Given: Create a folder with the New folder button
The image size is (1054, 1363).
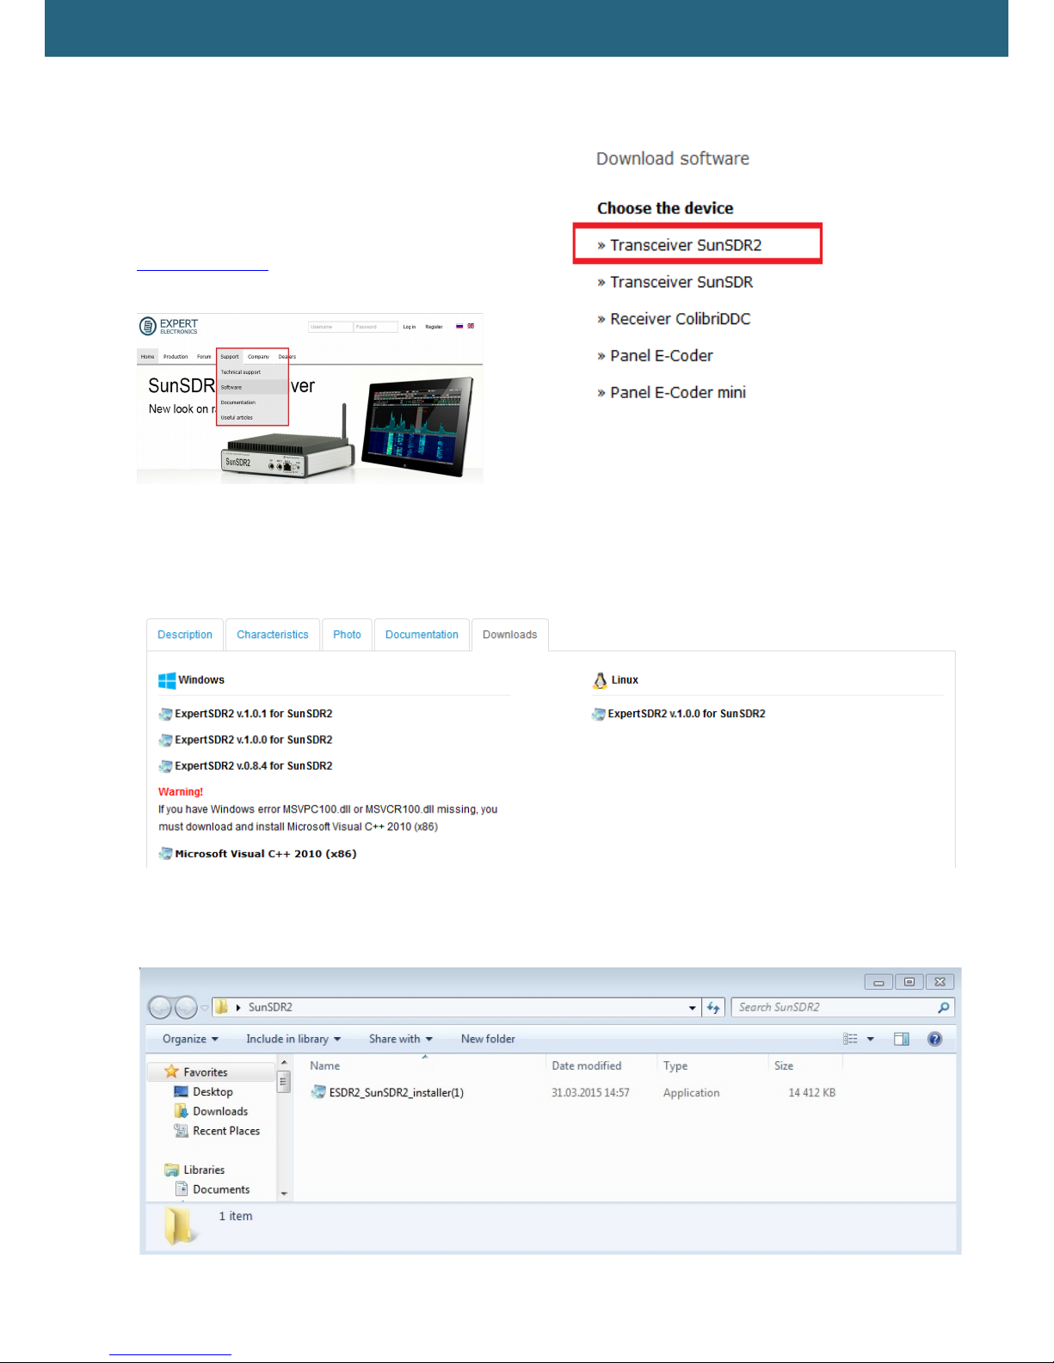Looking at the screenshot, I should pos(488,1039).
